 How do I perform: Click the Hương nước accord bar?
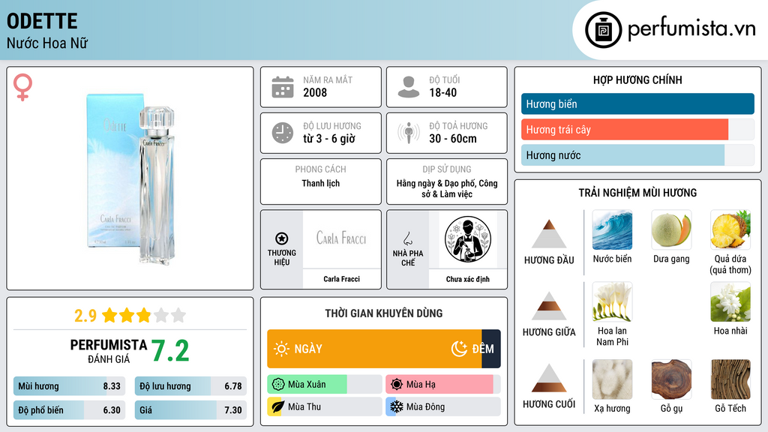637,155
